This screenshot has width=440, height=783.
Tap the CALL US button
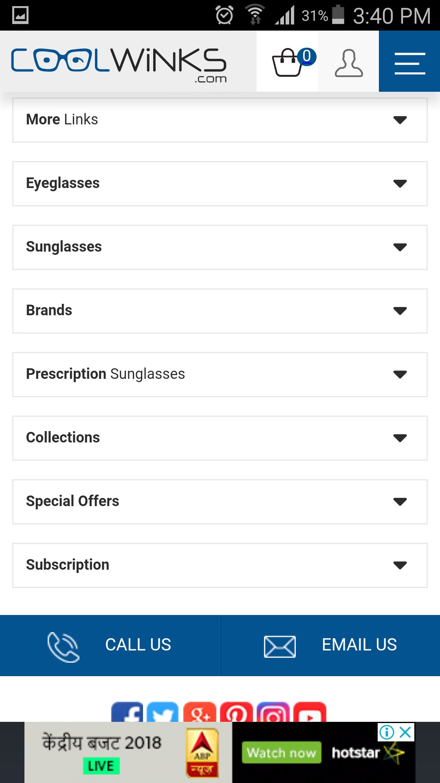point(110,645)
